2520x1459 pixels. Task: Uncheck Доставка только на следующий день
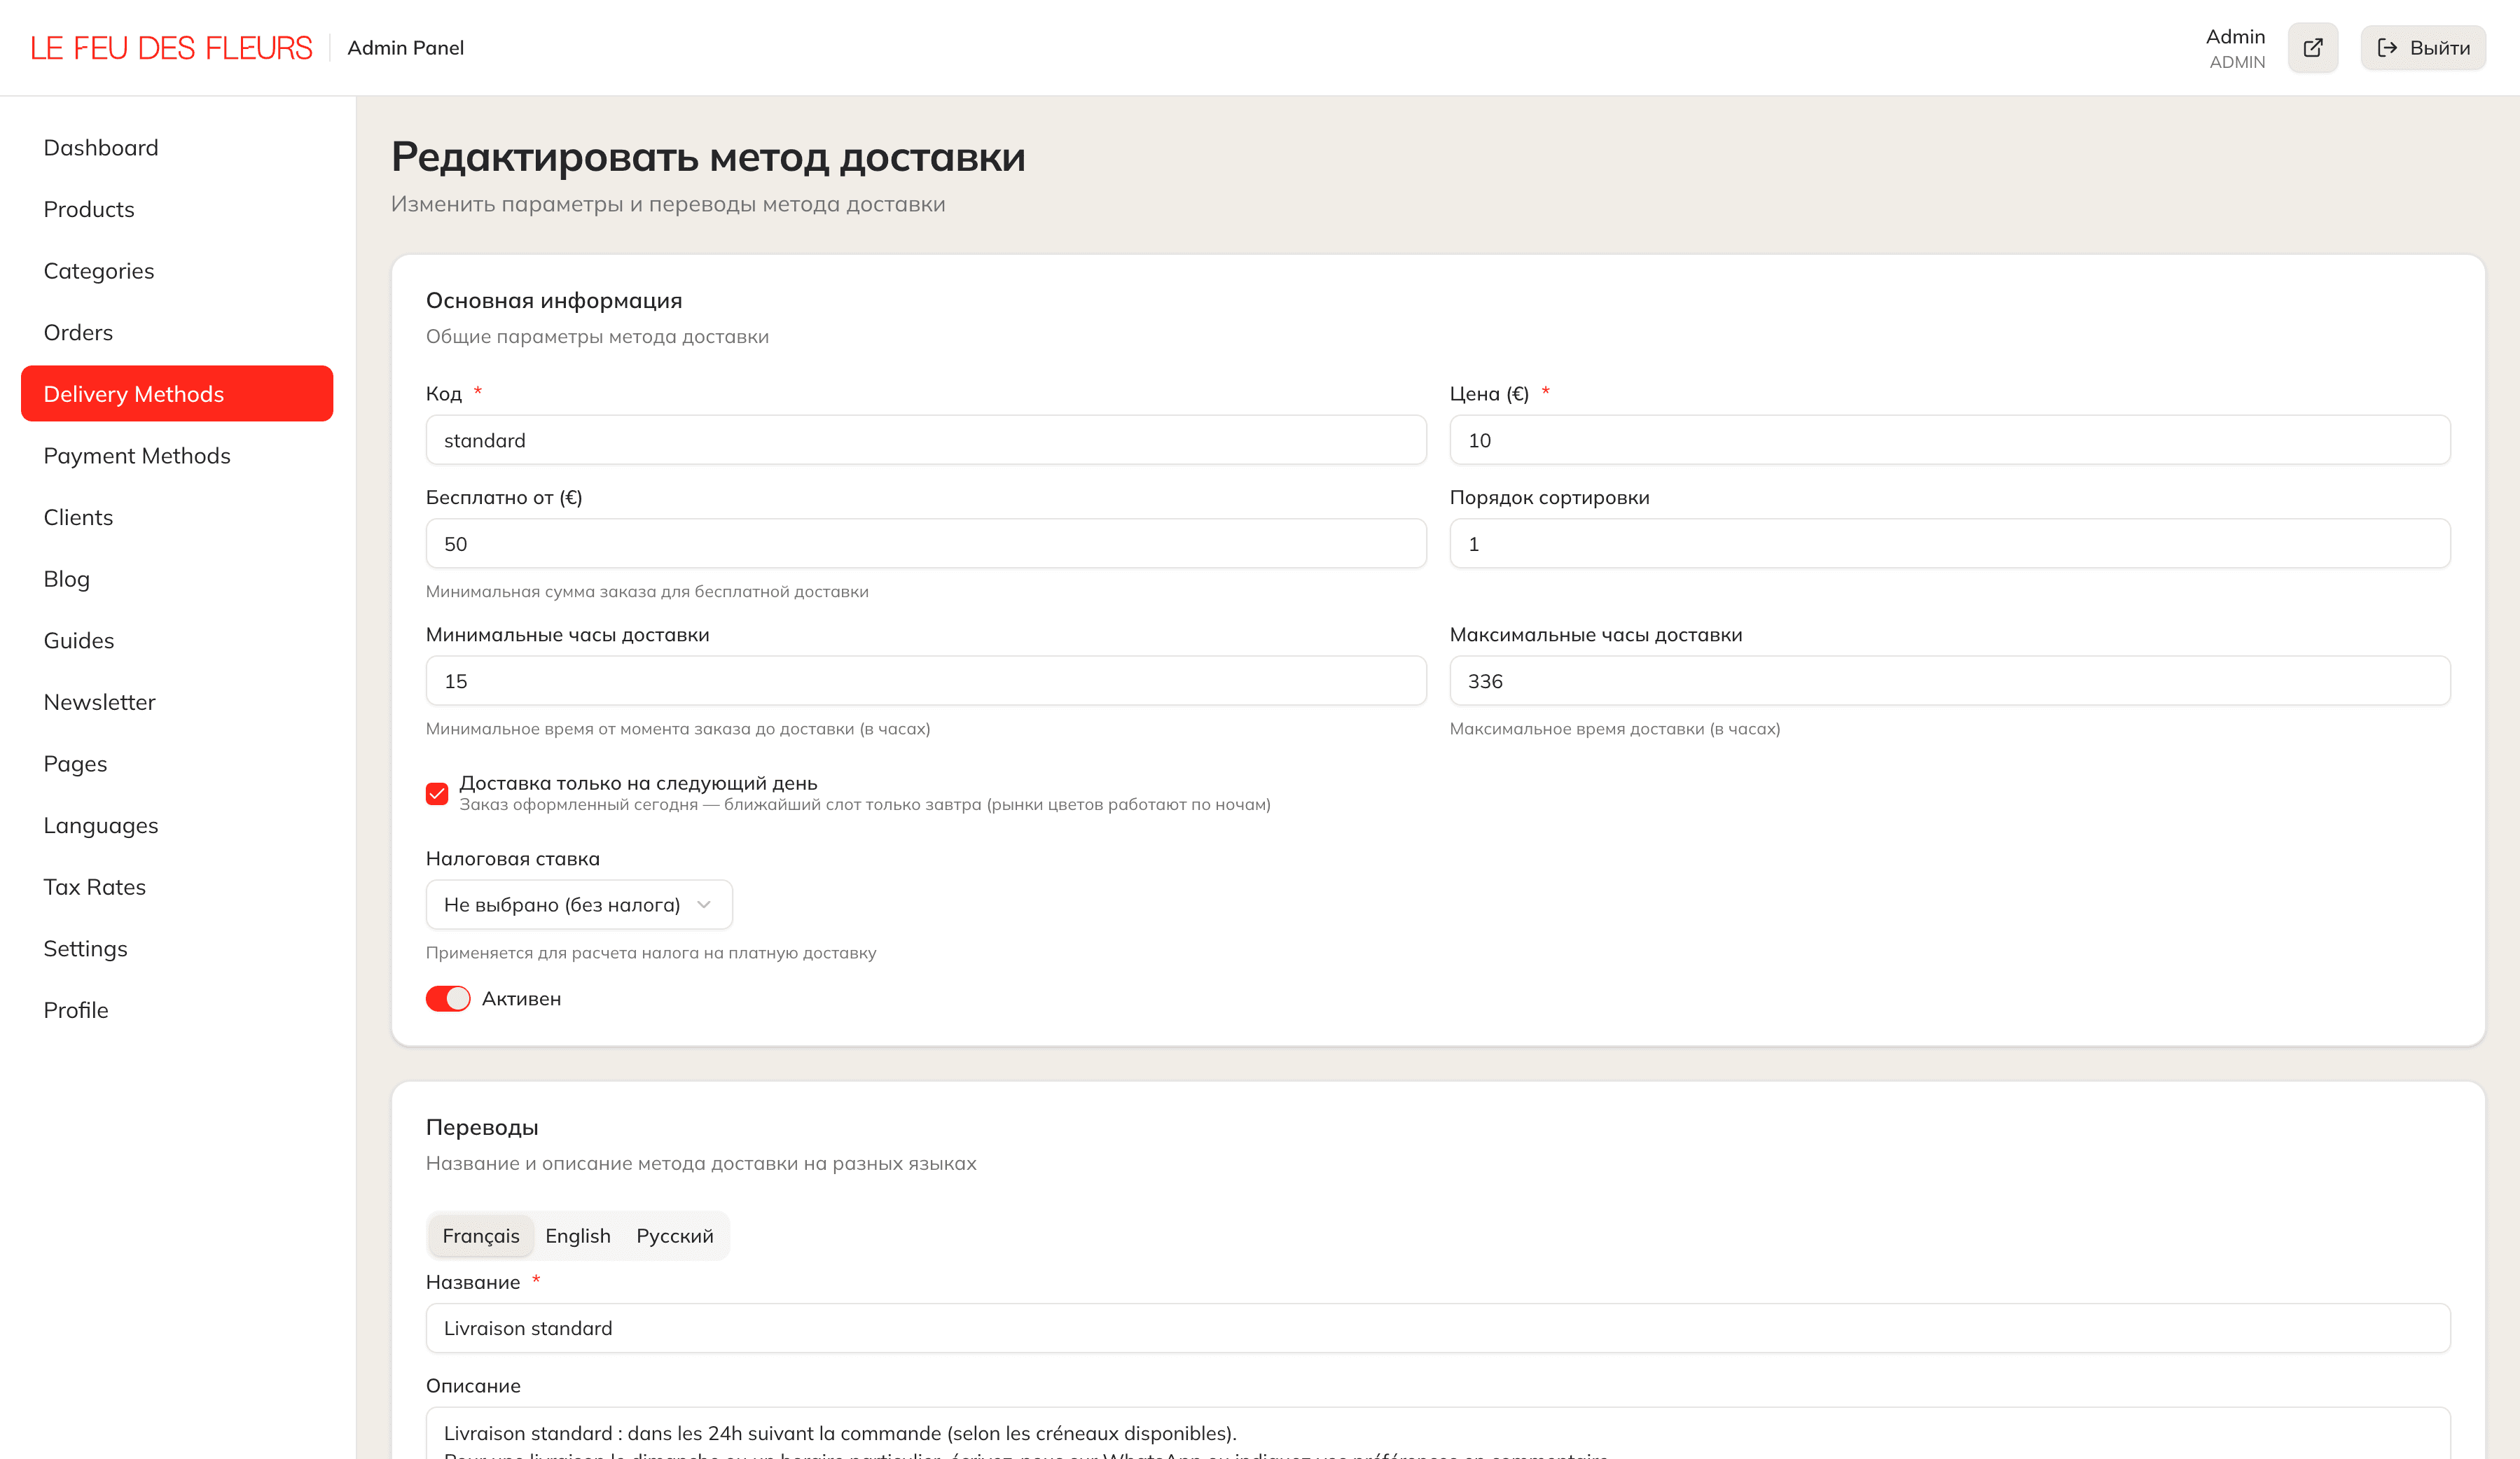click(437, 793)
